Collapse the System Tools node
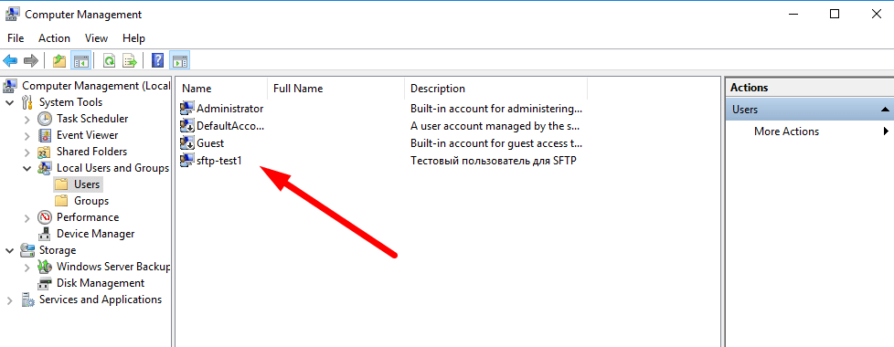This screenshot has width=894, height=347. pos(10,102)
